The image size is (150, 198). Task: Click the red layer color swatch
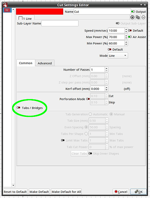[39, 11]
